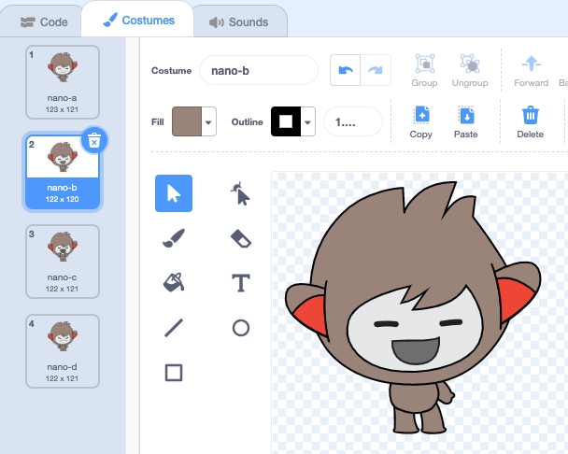Click the undo arrow button
The image size is (568, 454).
(x=345, y=71)
